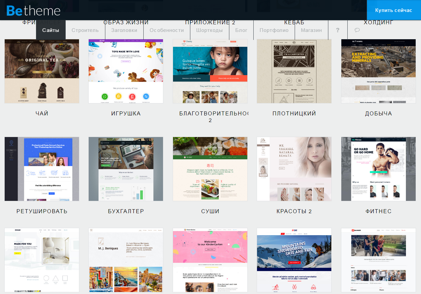The image size is (421, 294).
Task: Click the ФИТНЕС caption text
Action: 378,211
